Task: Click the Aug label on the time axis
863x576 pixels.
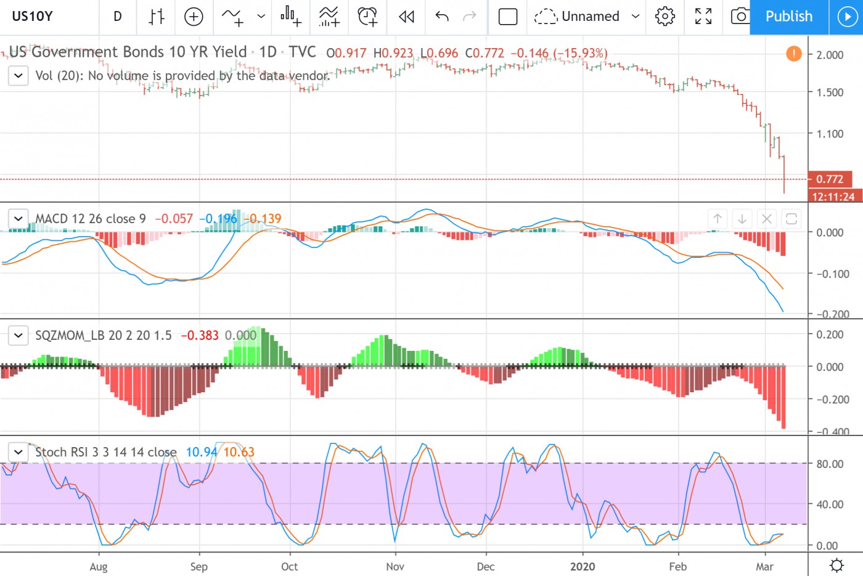Action: pyautogui.click(x=99, y=567)
